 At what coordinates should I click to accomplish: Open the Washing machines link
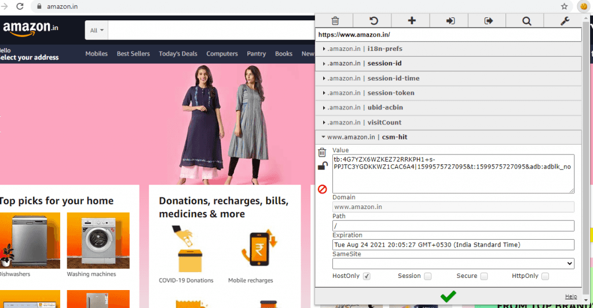pyautogui.click(x=91, y=274)
